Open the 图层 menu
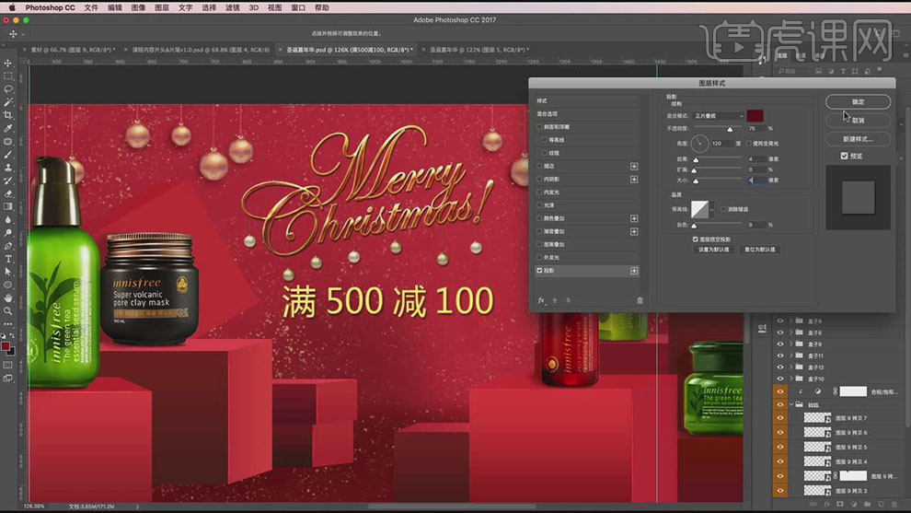Screen dimensions: 911x513 pyautogui.click(x=162, y=7)
